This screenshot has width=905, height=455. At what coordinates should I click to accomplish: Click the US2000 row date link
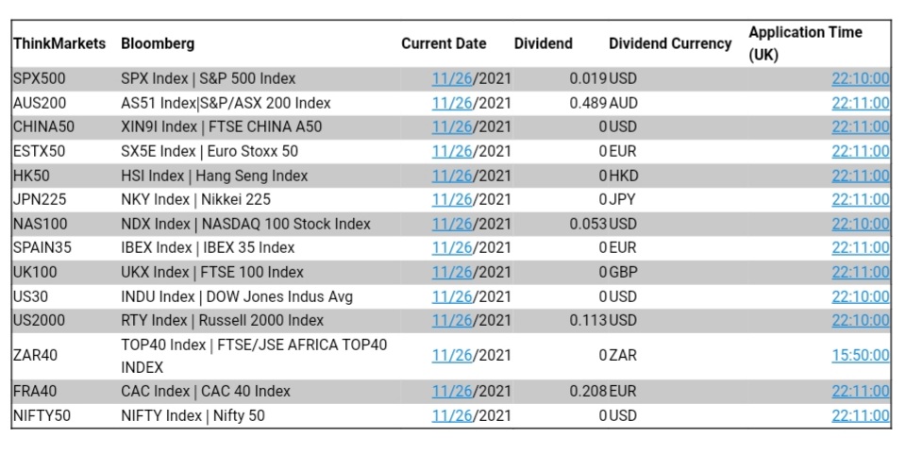coord(453,320)
